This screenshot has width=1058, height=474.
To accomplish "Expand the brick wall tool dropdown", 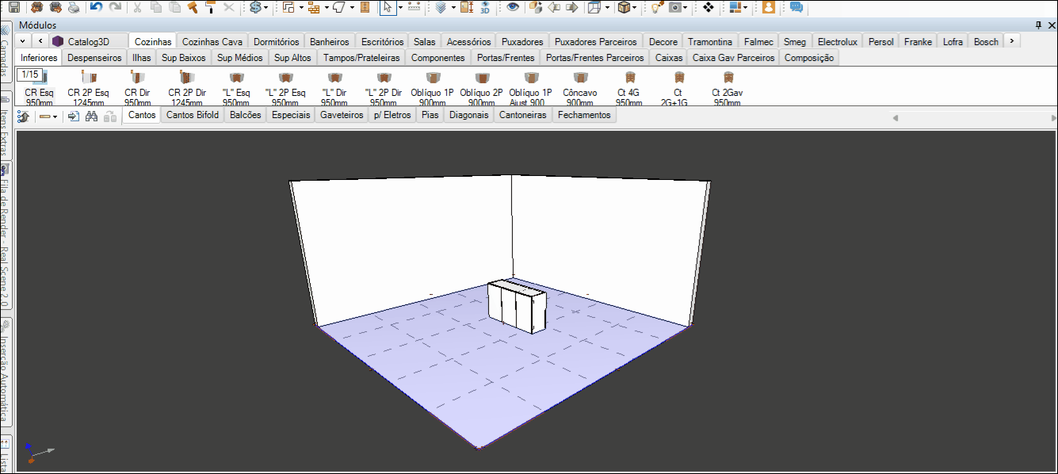I will [x=326, y=8].
